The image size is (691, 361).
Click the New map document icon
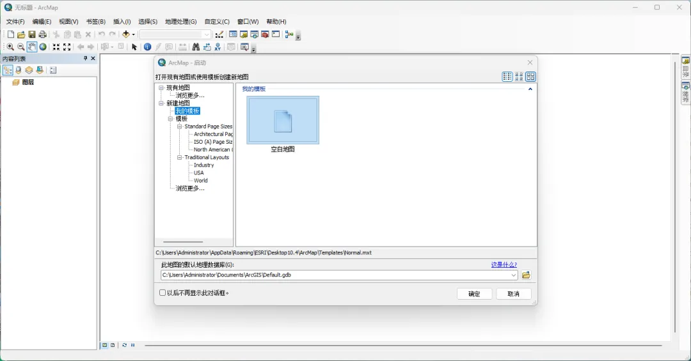(11, 35)
